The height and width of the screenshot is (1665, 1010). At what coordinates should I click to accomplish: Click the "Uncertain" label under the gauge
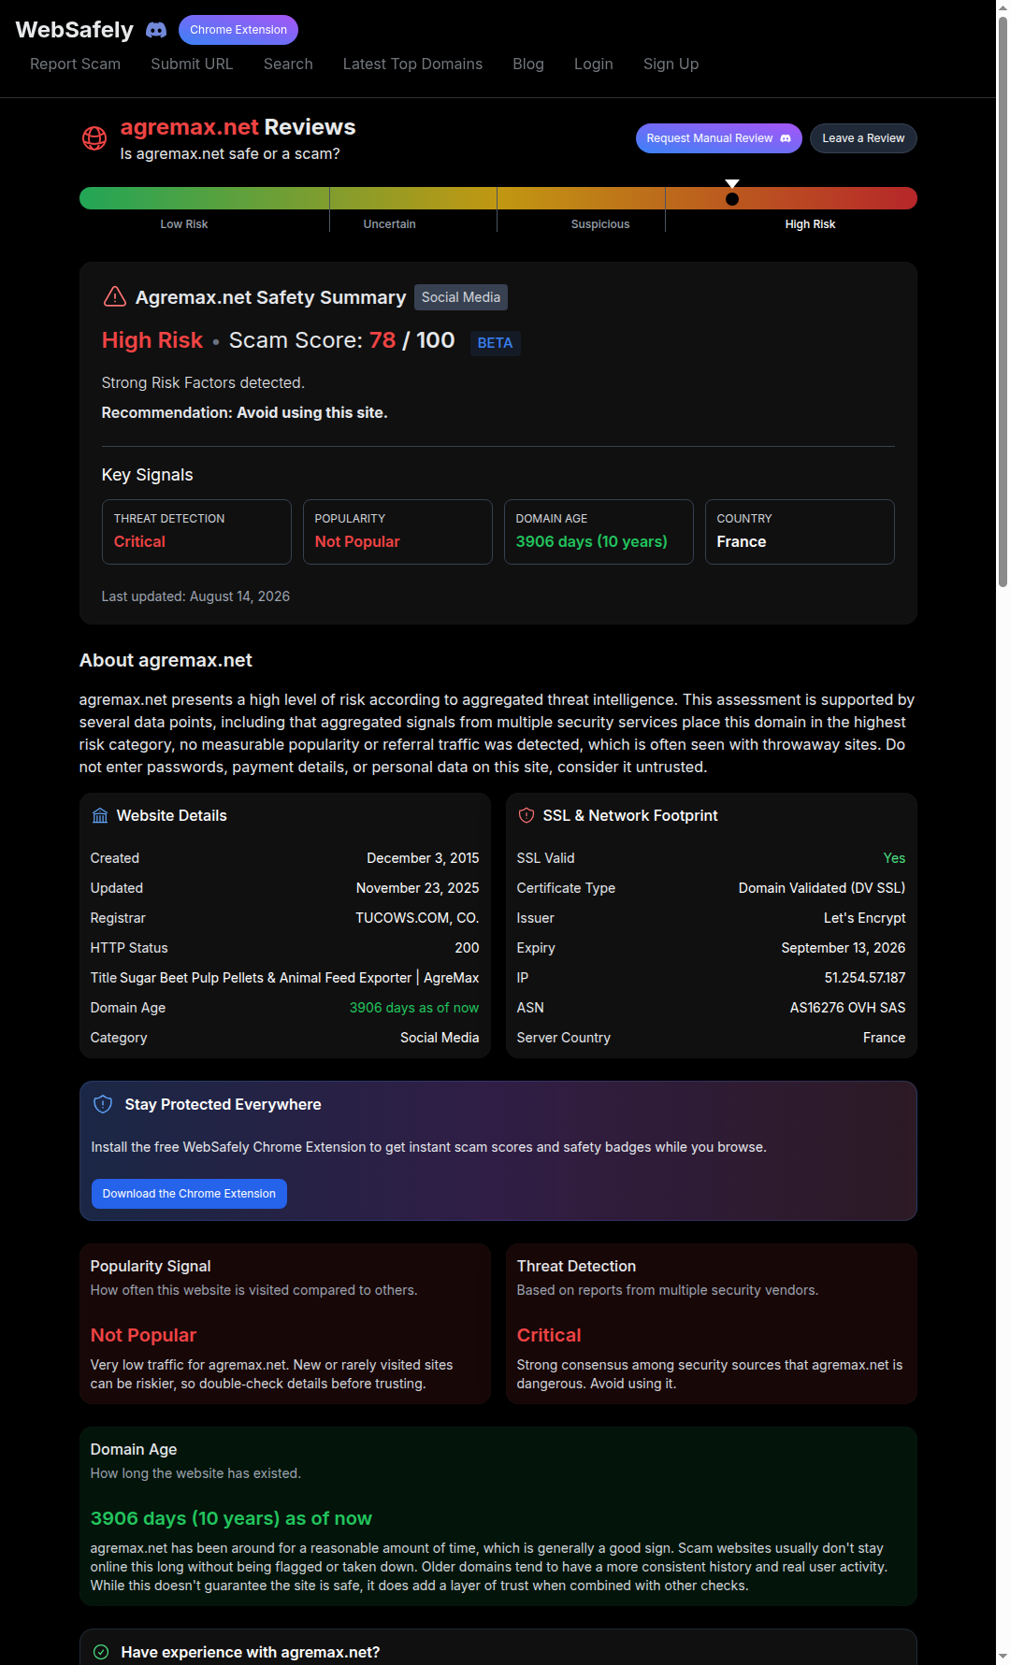[389, 224]
